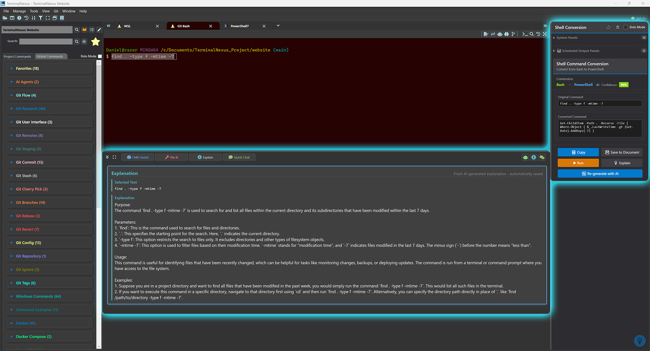The image size is (650, 351).
Task: Click the yellow favorites star icon
Action: coord(95,42)
